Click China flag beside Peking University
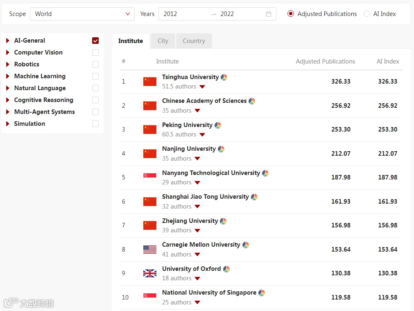 pos(150,129)
